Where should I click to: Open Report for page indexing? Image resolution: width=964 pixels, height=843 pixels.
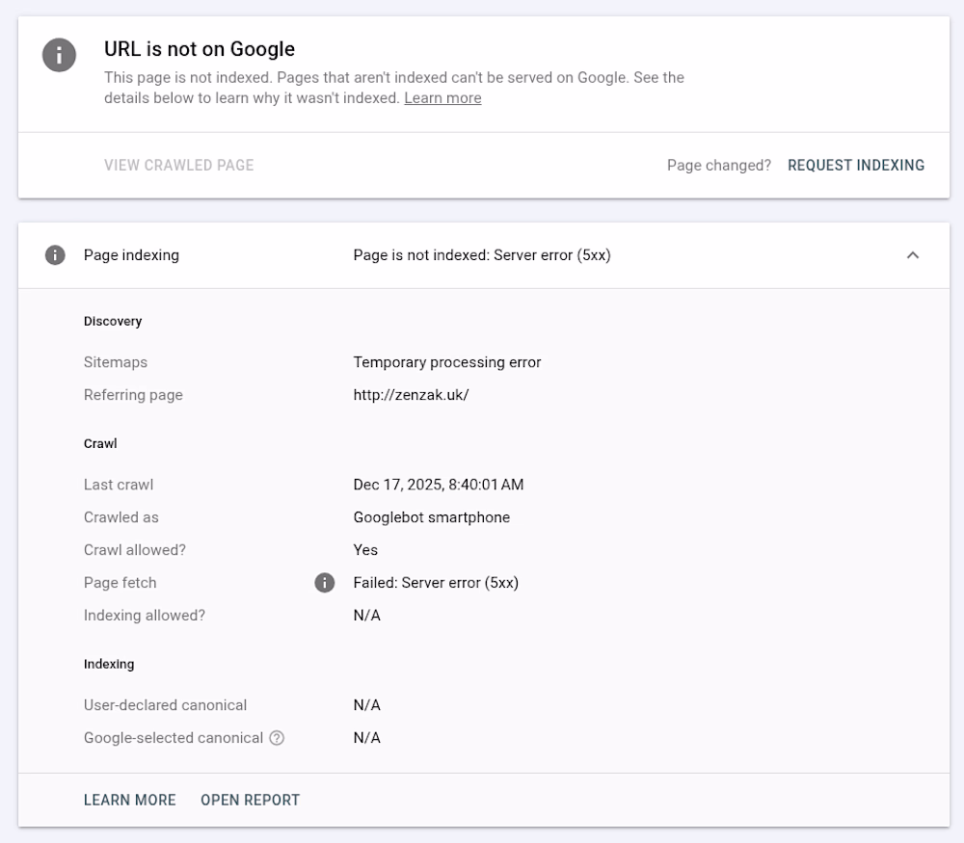250,800
